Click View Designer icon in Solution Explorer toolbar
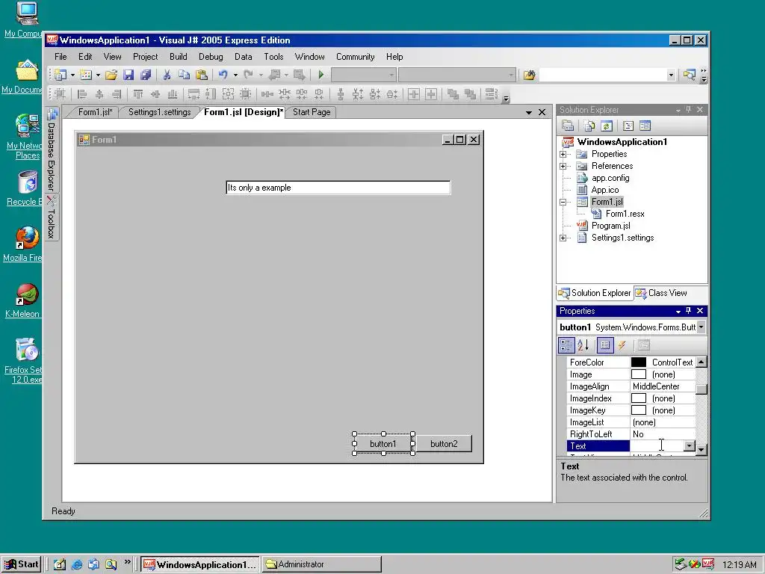The width and height of the screenshot is (765, 574). tap(645, 126)
